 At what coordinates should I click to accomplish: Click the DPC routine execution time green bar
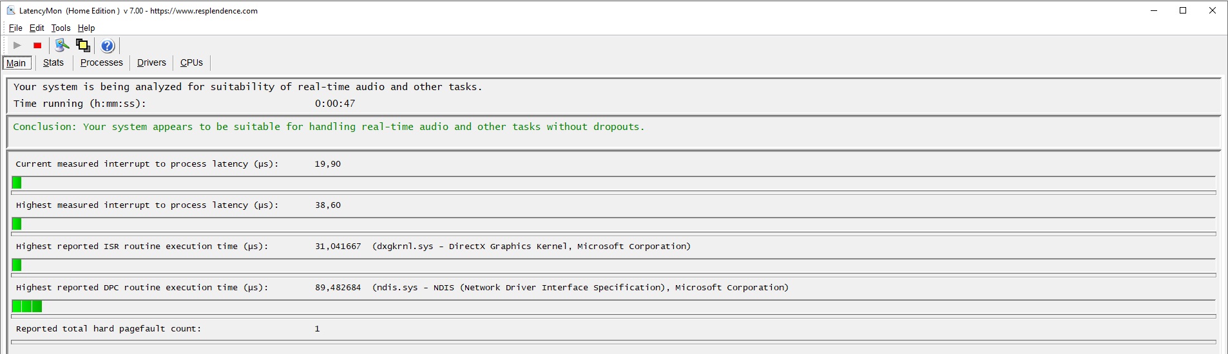27,306
